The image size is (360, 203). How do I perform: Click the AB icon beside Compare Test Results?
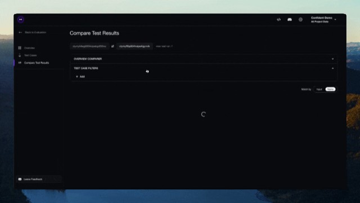click(20, 63)
